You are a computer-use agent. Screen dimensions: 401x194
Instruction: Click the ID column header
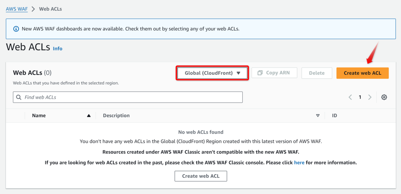pyautogui.click(x=335, y=116)
